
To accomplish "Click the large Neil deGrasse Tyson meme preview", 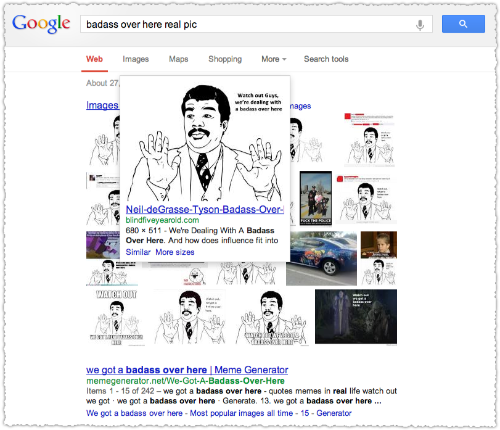I will (x=205, y=142).
